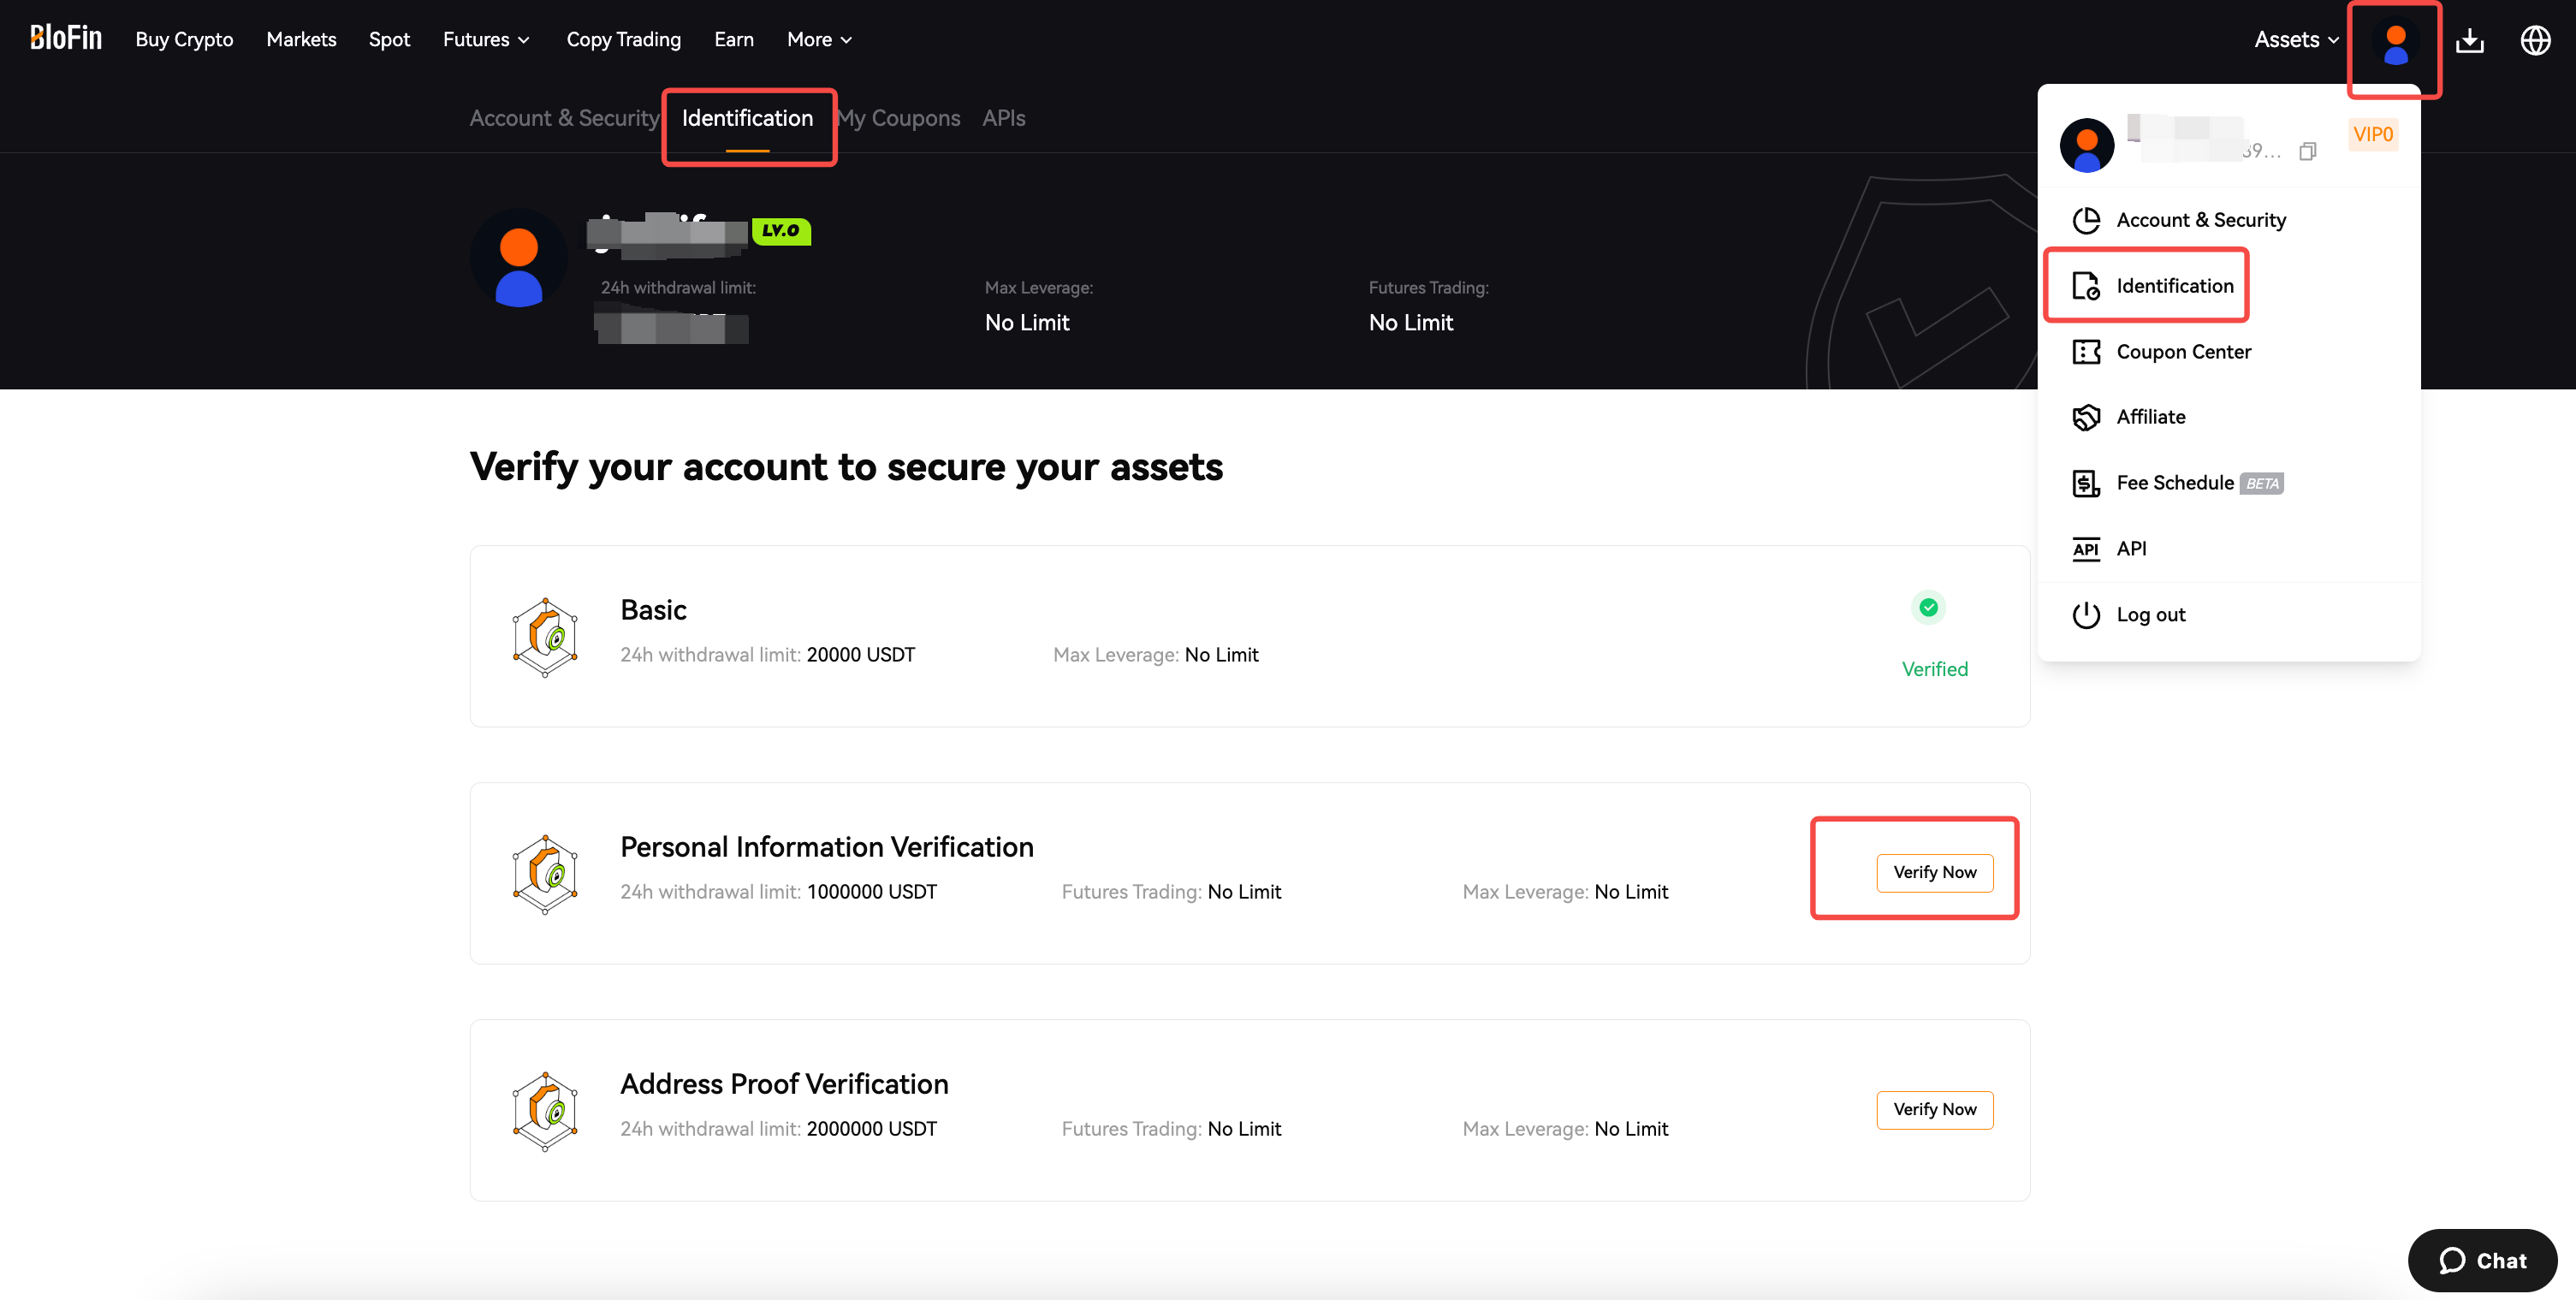Expand the Futures navigation dropdown
Screen dimensions: 2576x1300
pyautogui.click(x=486, y=39)
